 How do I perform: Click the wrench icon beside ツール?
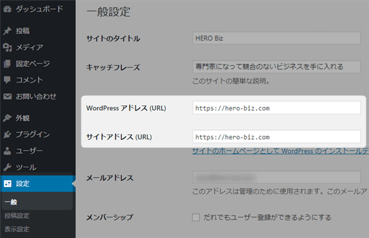(7, 167)
